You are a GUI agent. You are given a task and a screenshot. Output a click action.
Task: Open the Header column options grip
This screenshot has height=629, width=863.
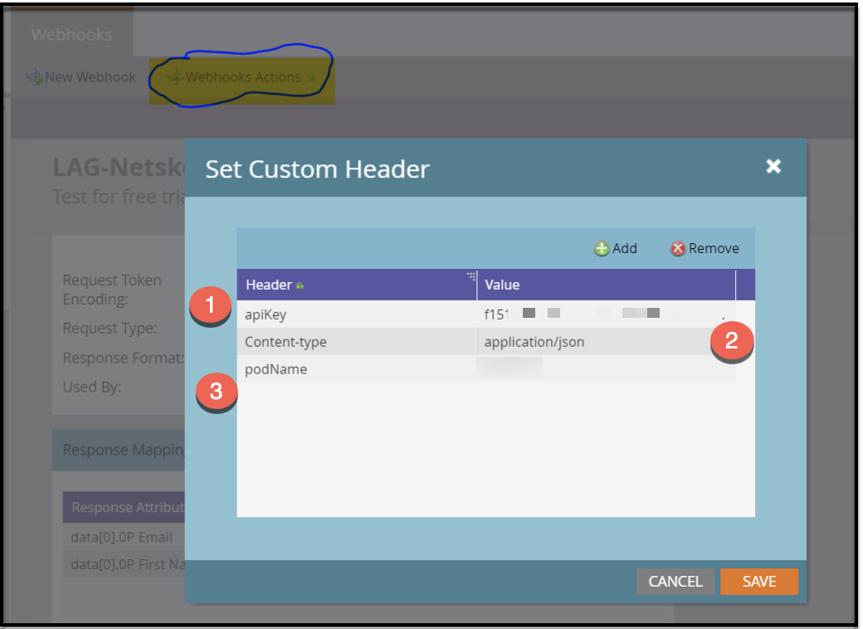[471, 276]
